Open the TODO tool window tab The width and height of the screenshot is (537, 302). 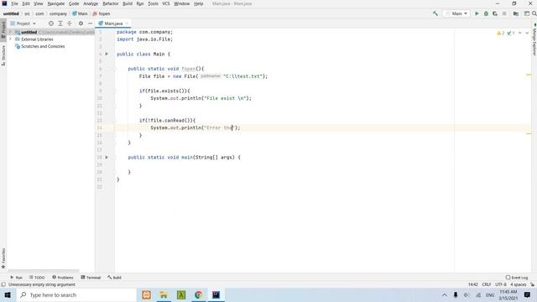[x=37, y=278]
